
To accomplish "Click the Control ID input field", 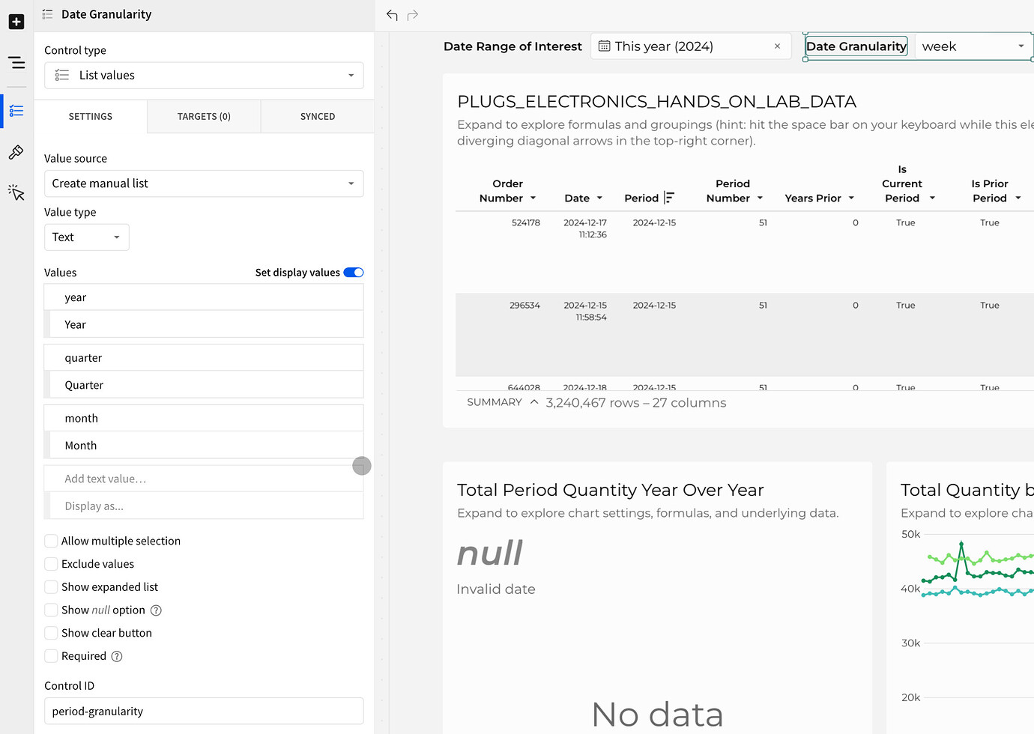I will point(204,711).
